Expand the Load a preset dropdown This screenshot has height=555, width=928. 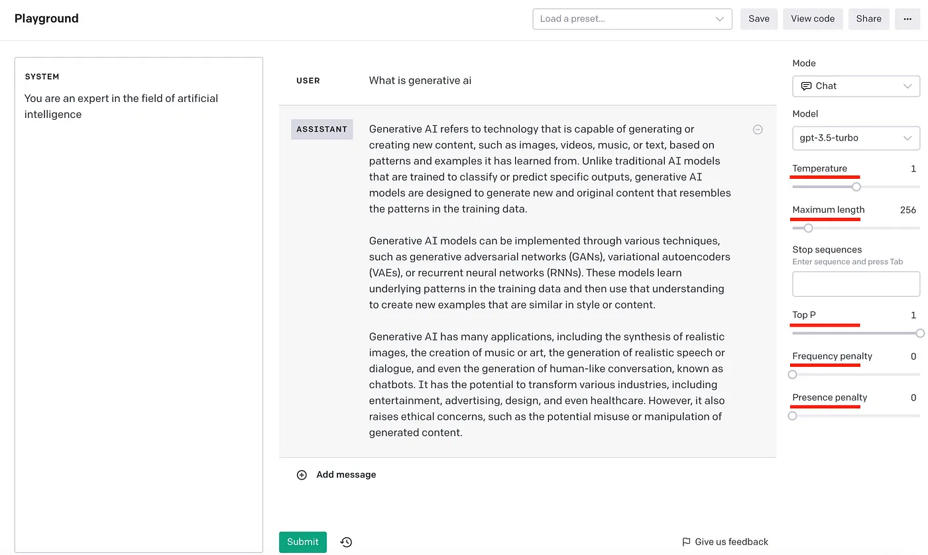(x=632, y=19)
